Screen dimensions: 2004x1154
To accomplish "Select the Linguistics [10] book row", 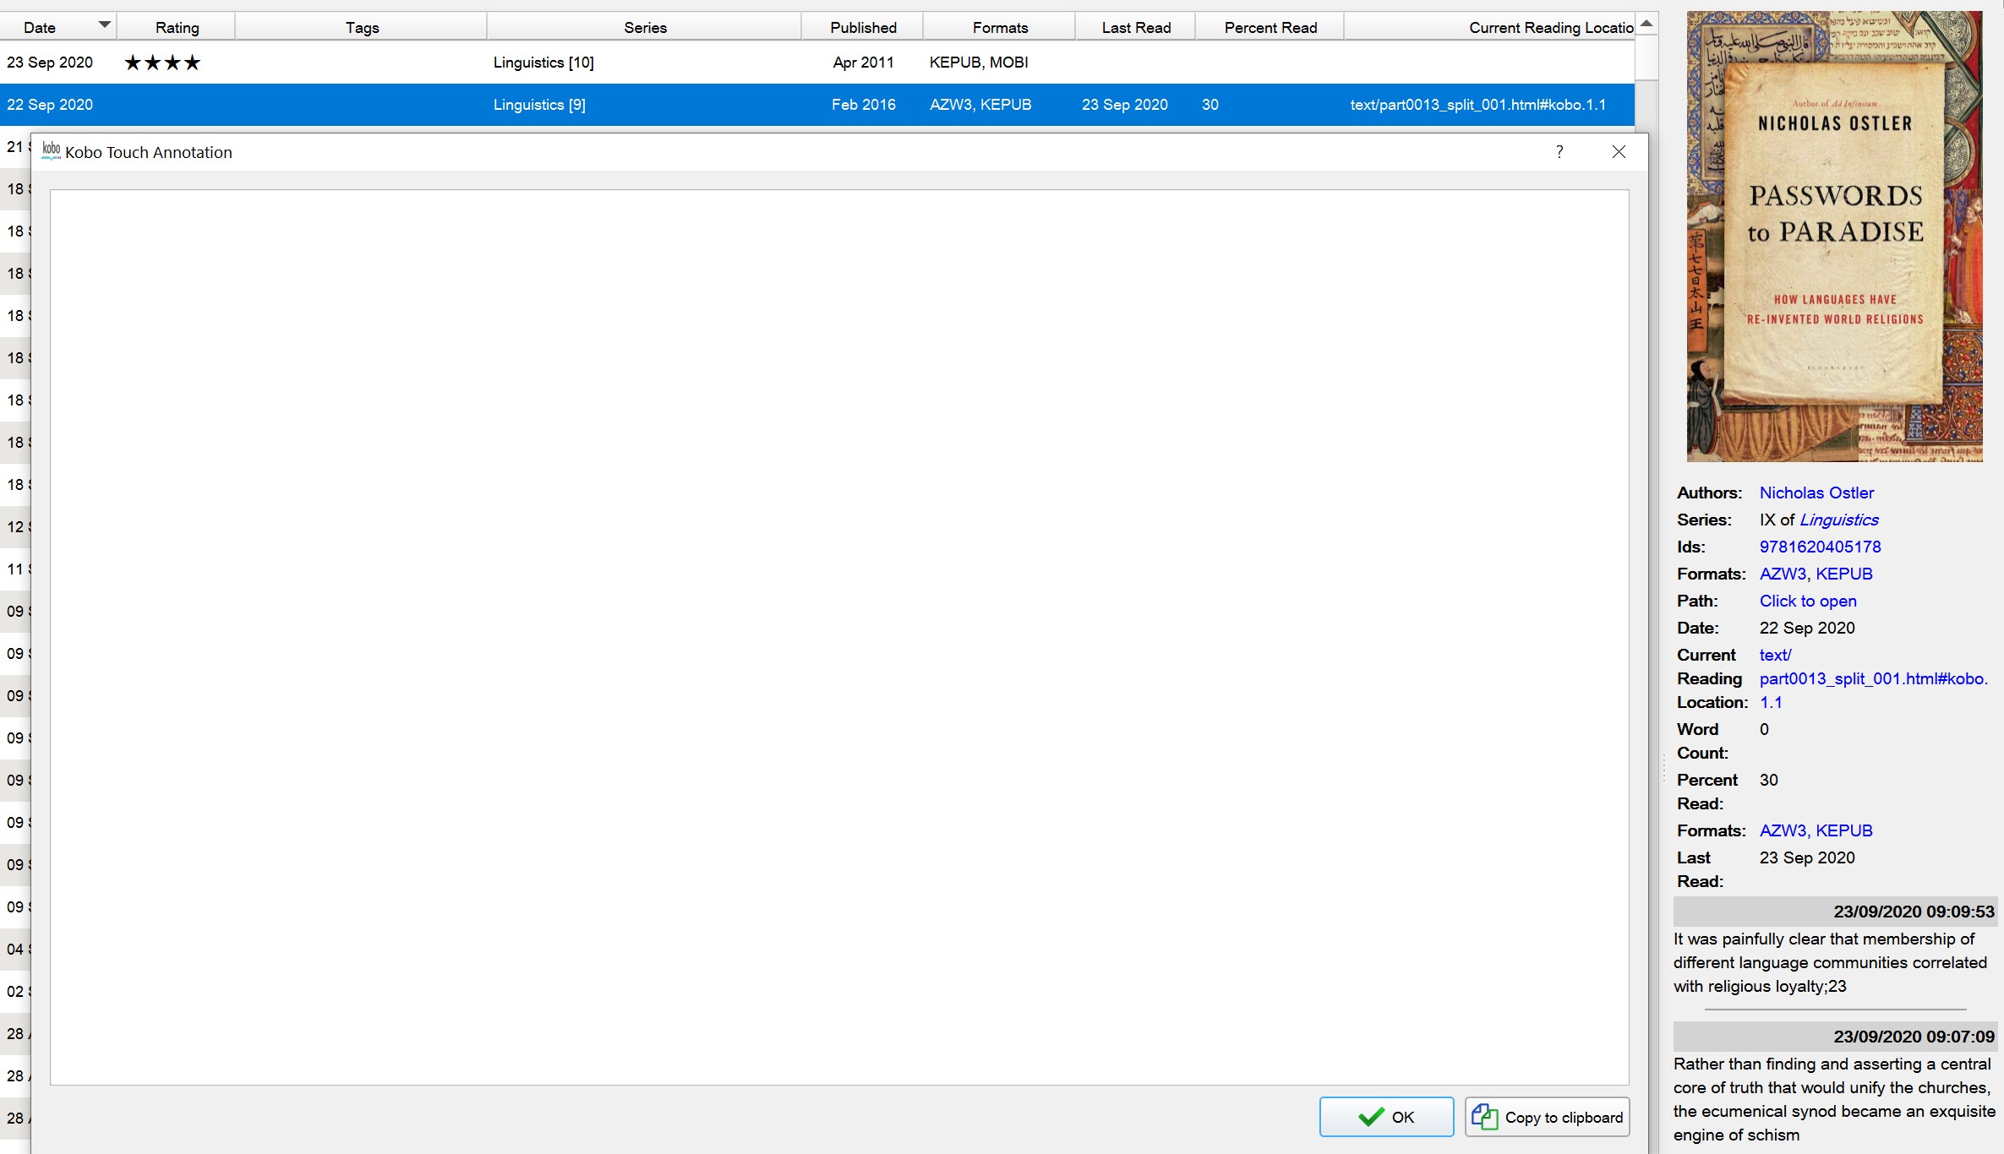I will point(543,63).
